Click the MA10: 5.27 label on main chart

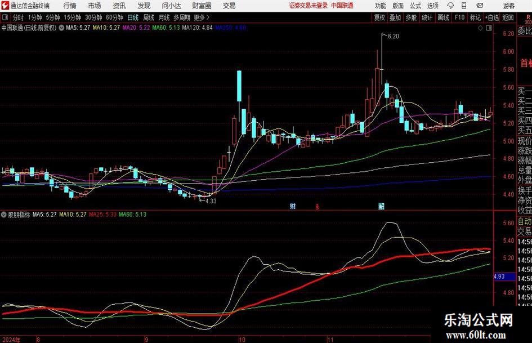[x=106, y=28]
